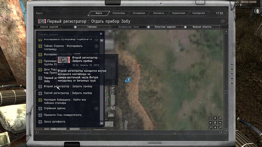Image resolution: width=262 pixels, height=147 pixels.
Task: Pan the map down with arrow button
Action: click(215, 128)
